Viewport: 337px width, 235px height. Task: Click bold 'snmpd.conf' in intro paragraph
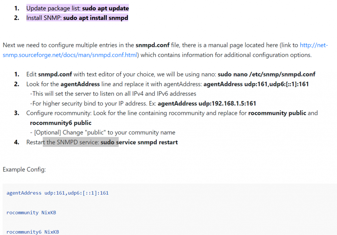point(152,45)
